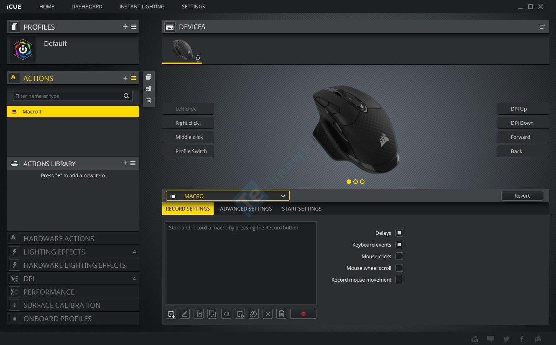Viewport: 556px width, 345px height.
Task: Open the Facebook icon in footer
Action: (x=522, y=339)
